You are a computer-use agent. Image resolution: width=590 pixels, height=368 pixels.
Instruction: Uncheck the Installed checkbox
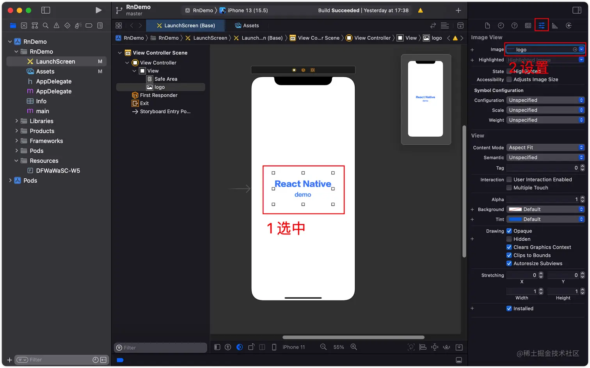pos(509,308)
